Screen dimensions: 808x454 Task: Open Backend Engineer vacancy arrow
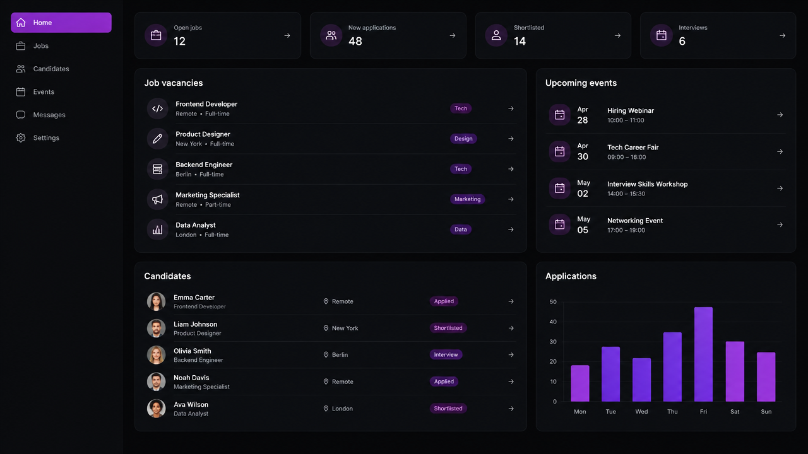pos(511,169)
